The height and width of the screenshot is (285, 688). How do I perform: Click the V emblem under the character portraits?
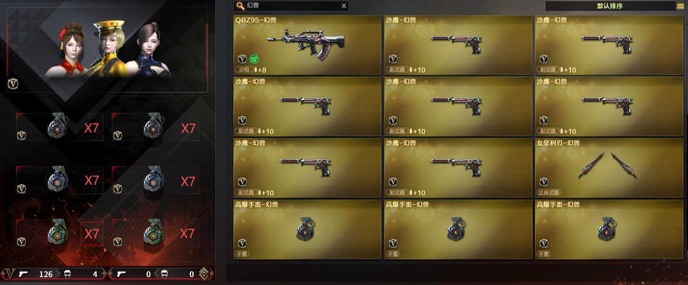tap(12, 84)
